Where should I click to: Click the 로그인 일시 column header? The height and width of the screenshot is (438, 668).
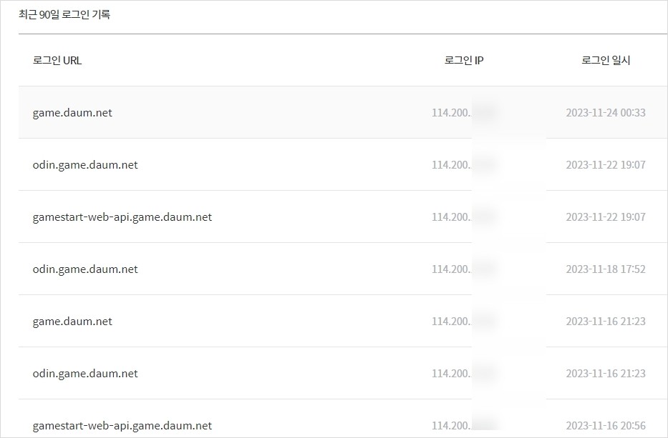coord(606,61)
